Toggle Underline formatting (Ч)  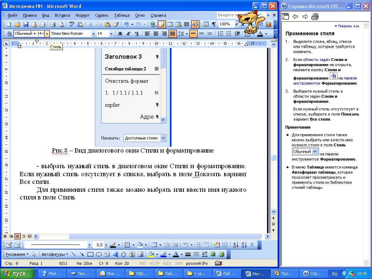coord(137,34)
